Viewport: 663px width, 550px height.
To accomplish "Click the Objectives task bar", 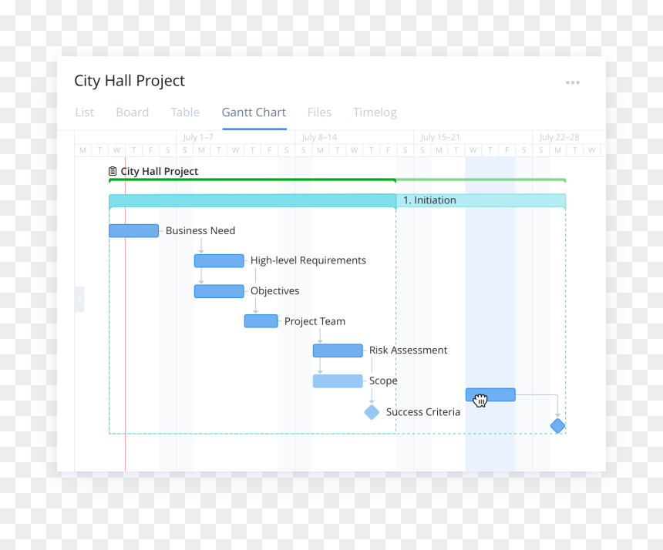I will (x=219, y=291).
